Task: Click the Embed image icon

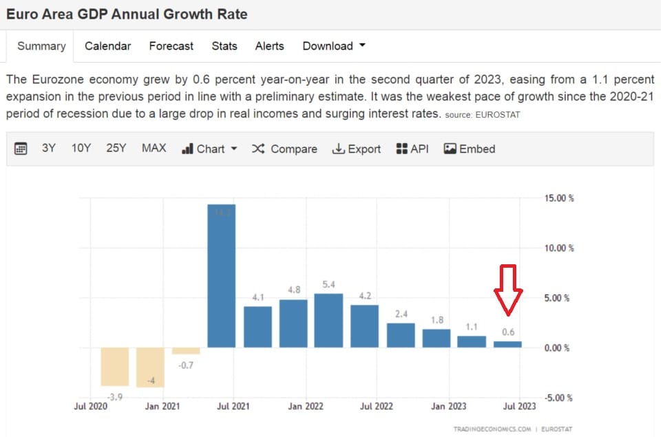Action: tap(450, 149)
